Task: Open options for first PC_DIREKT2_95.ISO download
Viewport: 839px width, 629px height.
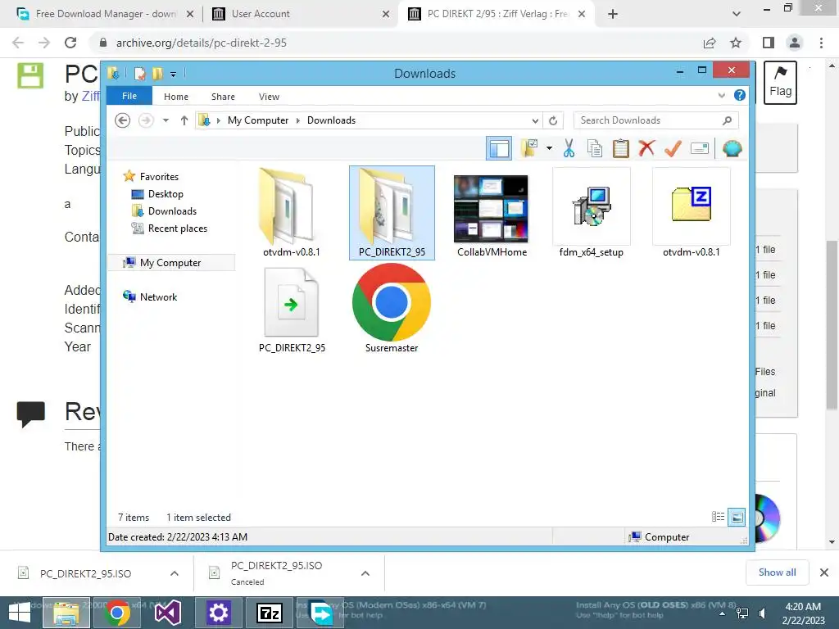Action: point(175,573)
